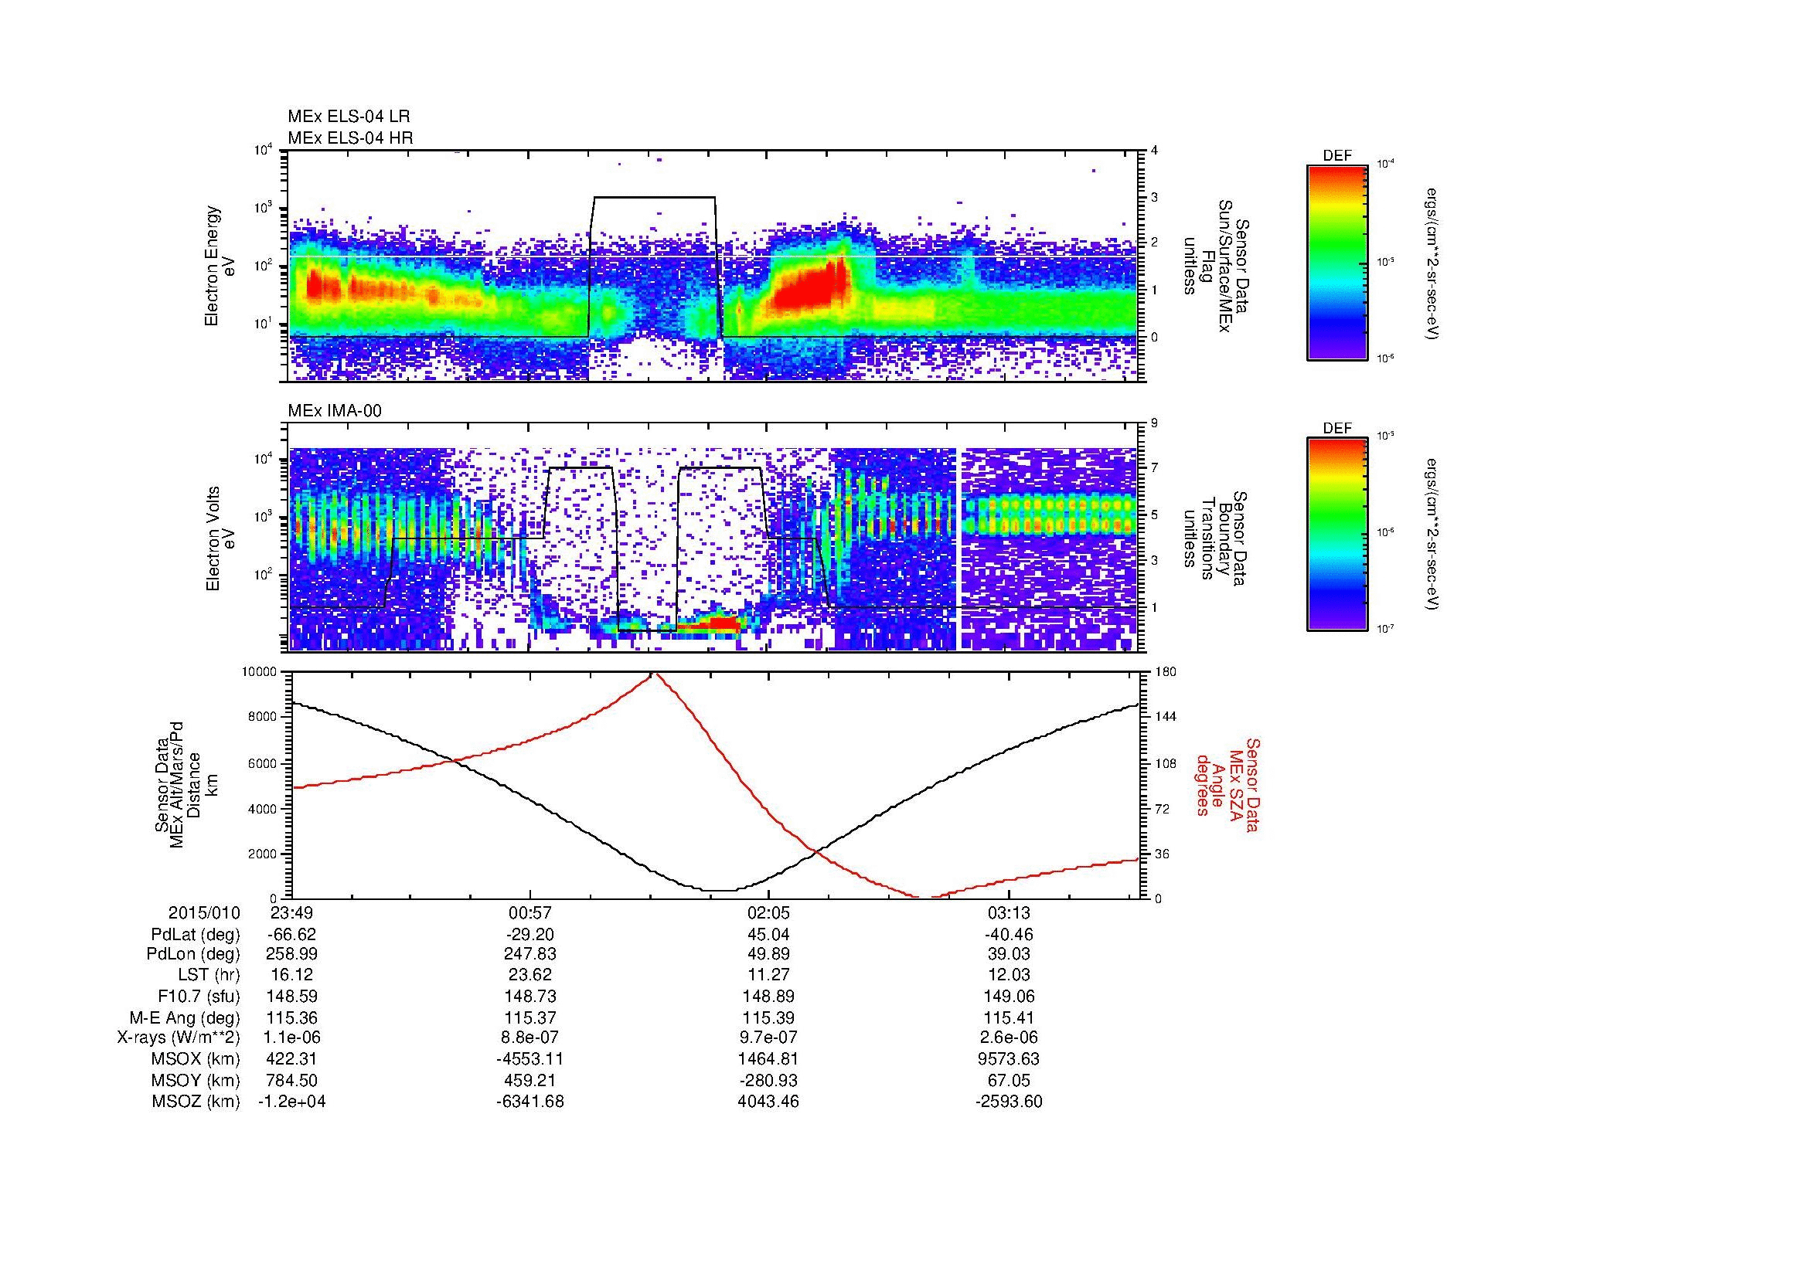Viewport: 1808px width, 1277px height.
Task: Click the 'MSOZ (km)' row label
Action: (196, 1102)
